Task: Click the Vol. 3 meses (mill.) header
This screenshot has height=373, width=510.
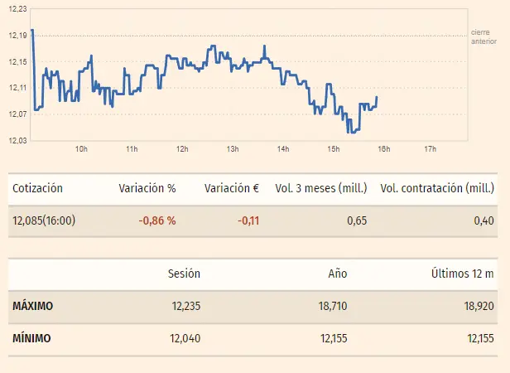Action: click(x=321, y=189)
